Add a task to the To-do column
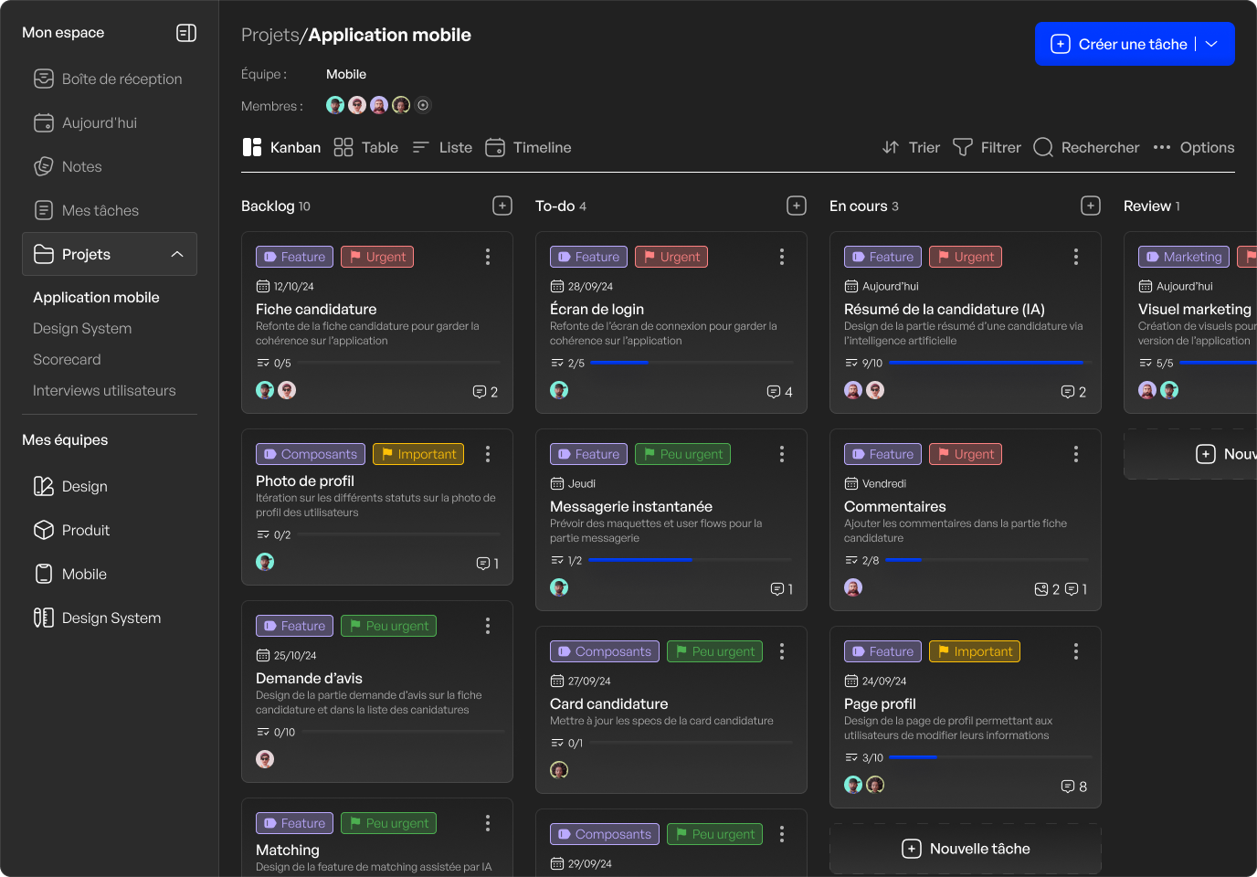Screen dimensions: 1257x877 (x=797, y=206)
